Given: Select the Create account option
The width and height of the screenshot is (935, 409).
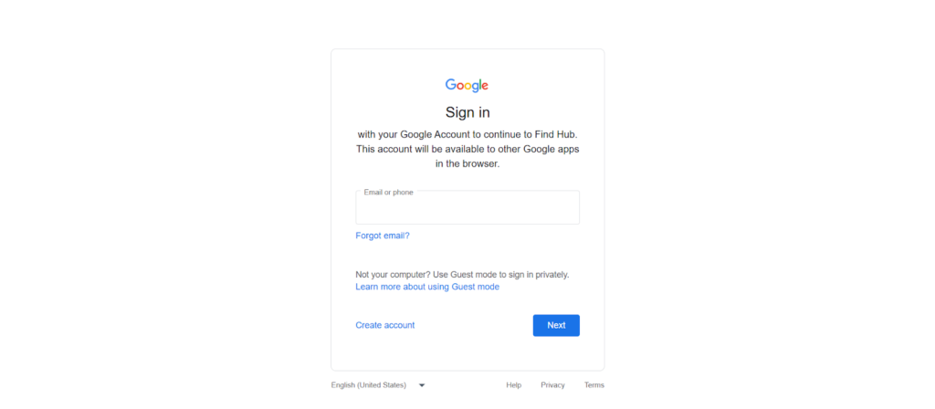Looking at the screenshot, I should click(385, 325).
